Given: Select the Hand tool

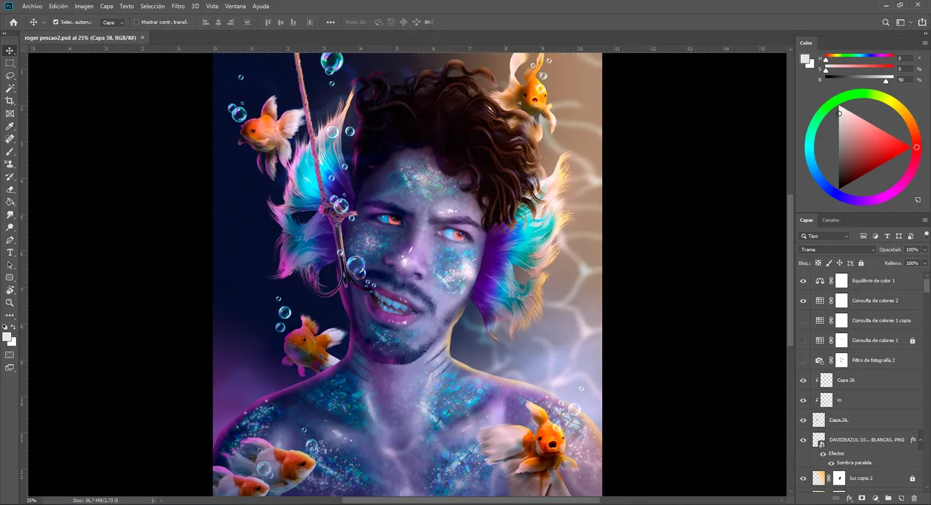Looking at the screenshot, I should coord(10,290).
